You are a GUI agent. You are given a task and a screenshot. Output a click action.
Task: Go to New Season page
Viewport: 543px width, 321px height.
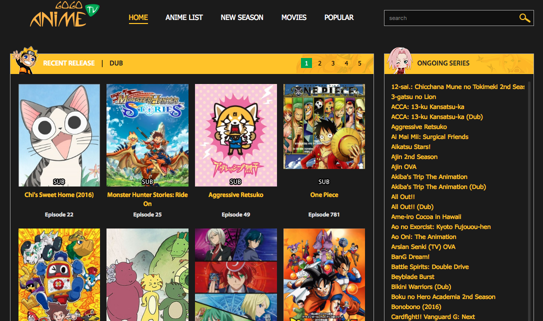click(x=242, y=17)
